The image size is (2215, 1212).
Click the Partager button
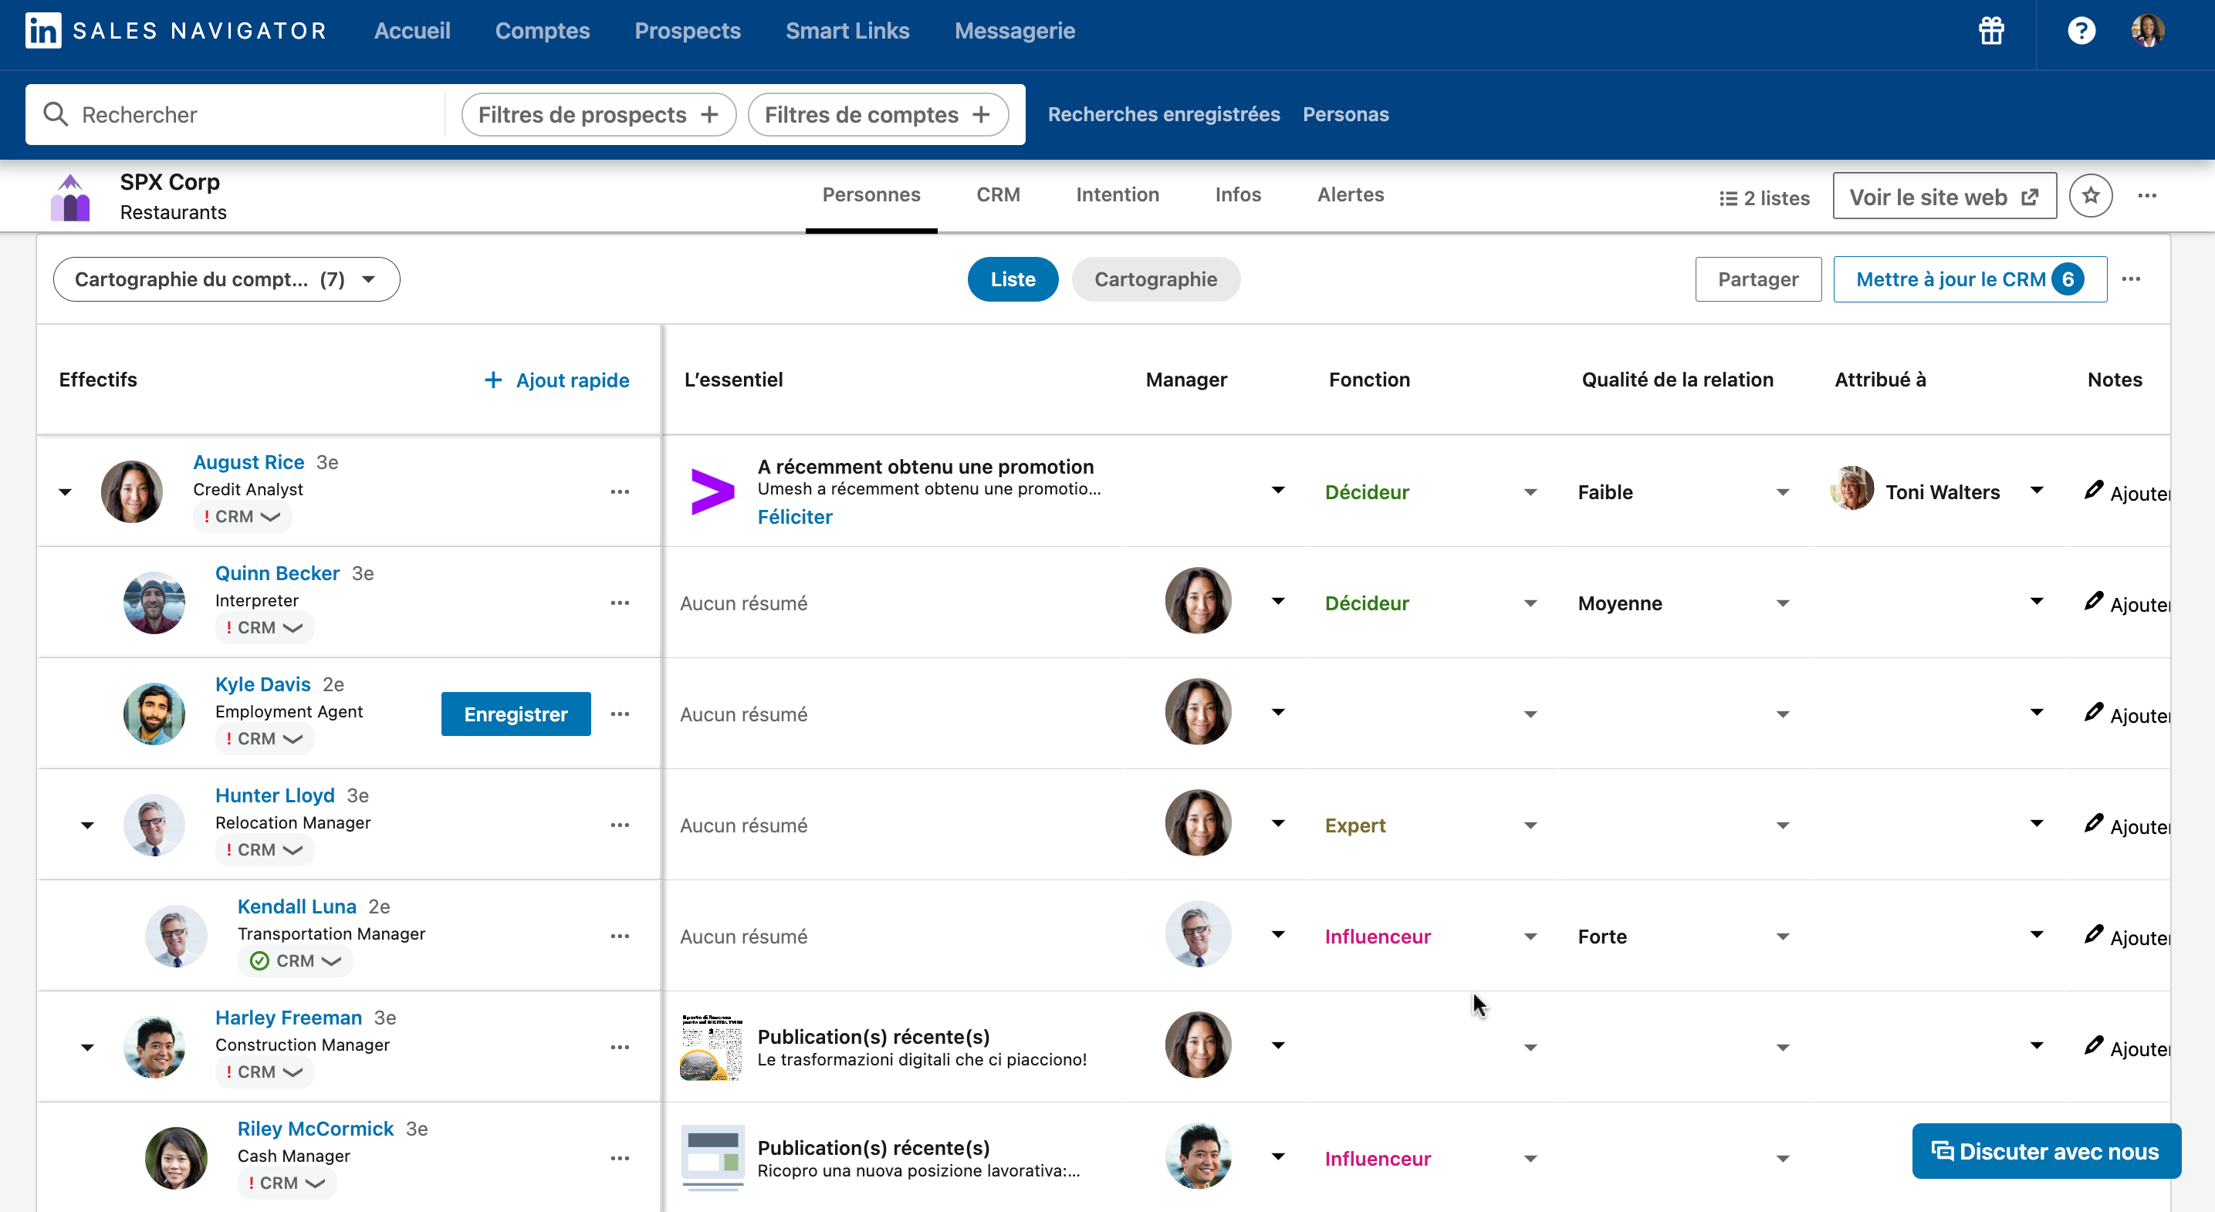[1757, 279]
